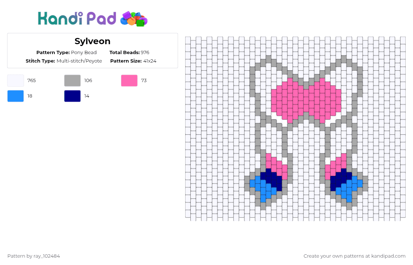The height and width of the screenshot is (265, 413).
Task: Click the bead count 14
Action: click(x=87, y=96)
